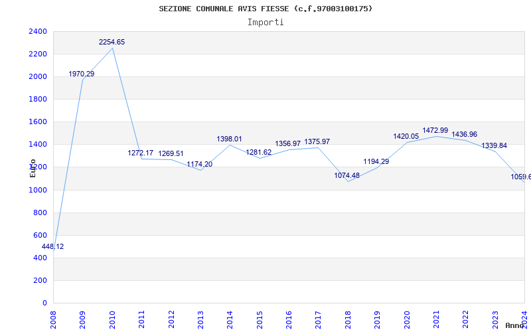The image size is (531, 332).
Task: Click the 1375.97 data label
Action: tap(317, 141)
